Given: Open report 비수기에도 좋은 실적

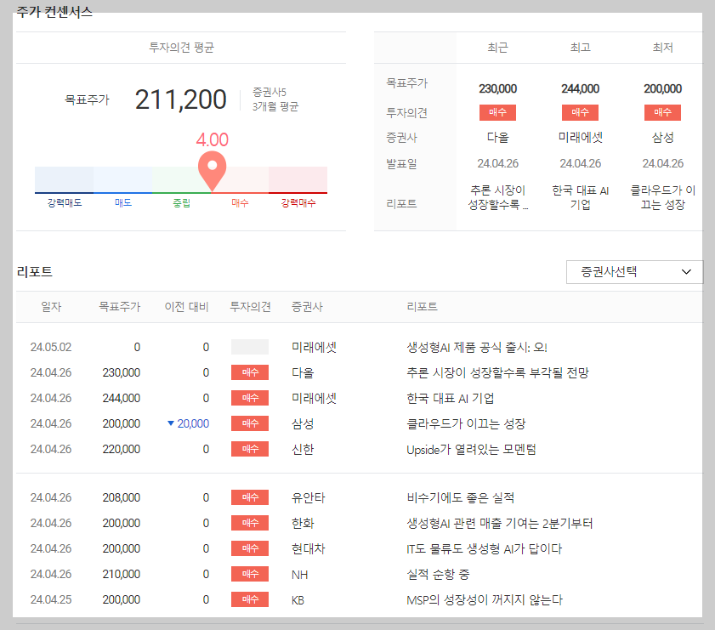Looking at the screenshot, I should coord(460,498).
